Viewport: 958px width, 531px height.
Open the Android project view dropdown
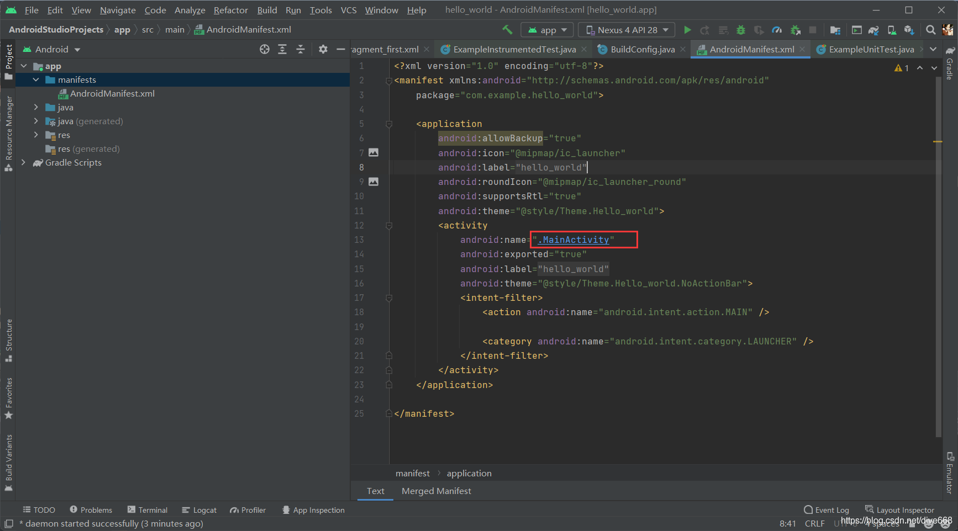pos(52,49)
